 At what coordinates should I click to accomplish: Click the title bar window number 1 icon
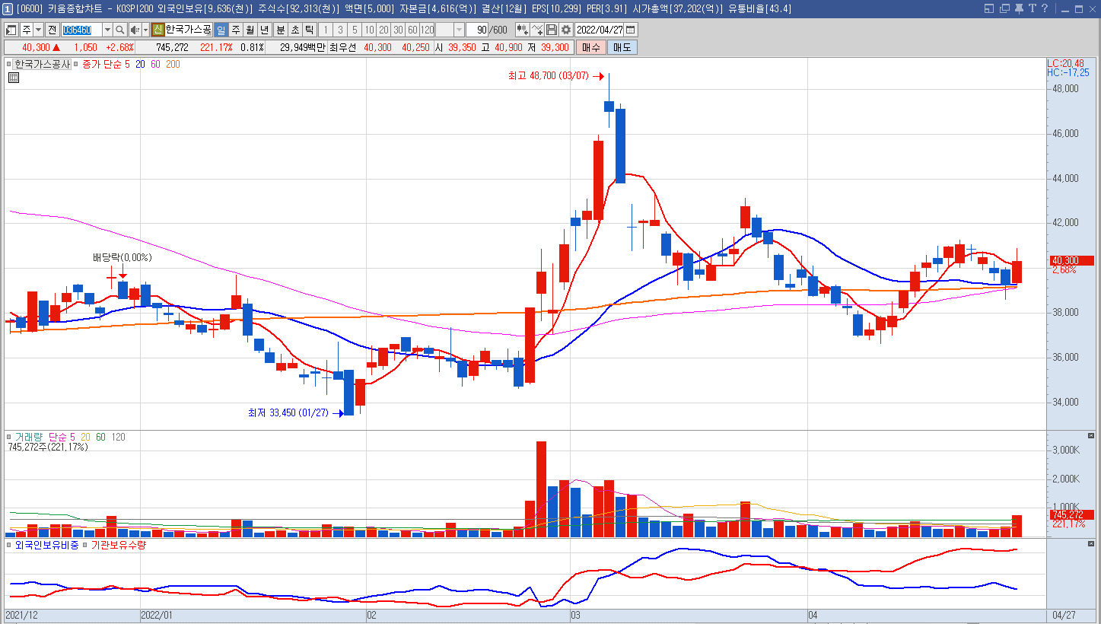coord(7,8)
